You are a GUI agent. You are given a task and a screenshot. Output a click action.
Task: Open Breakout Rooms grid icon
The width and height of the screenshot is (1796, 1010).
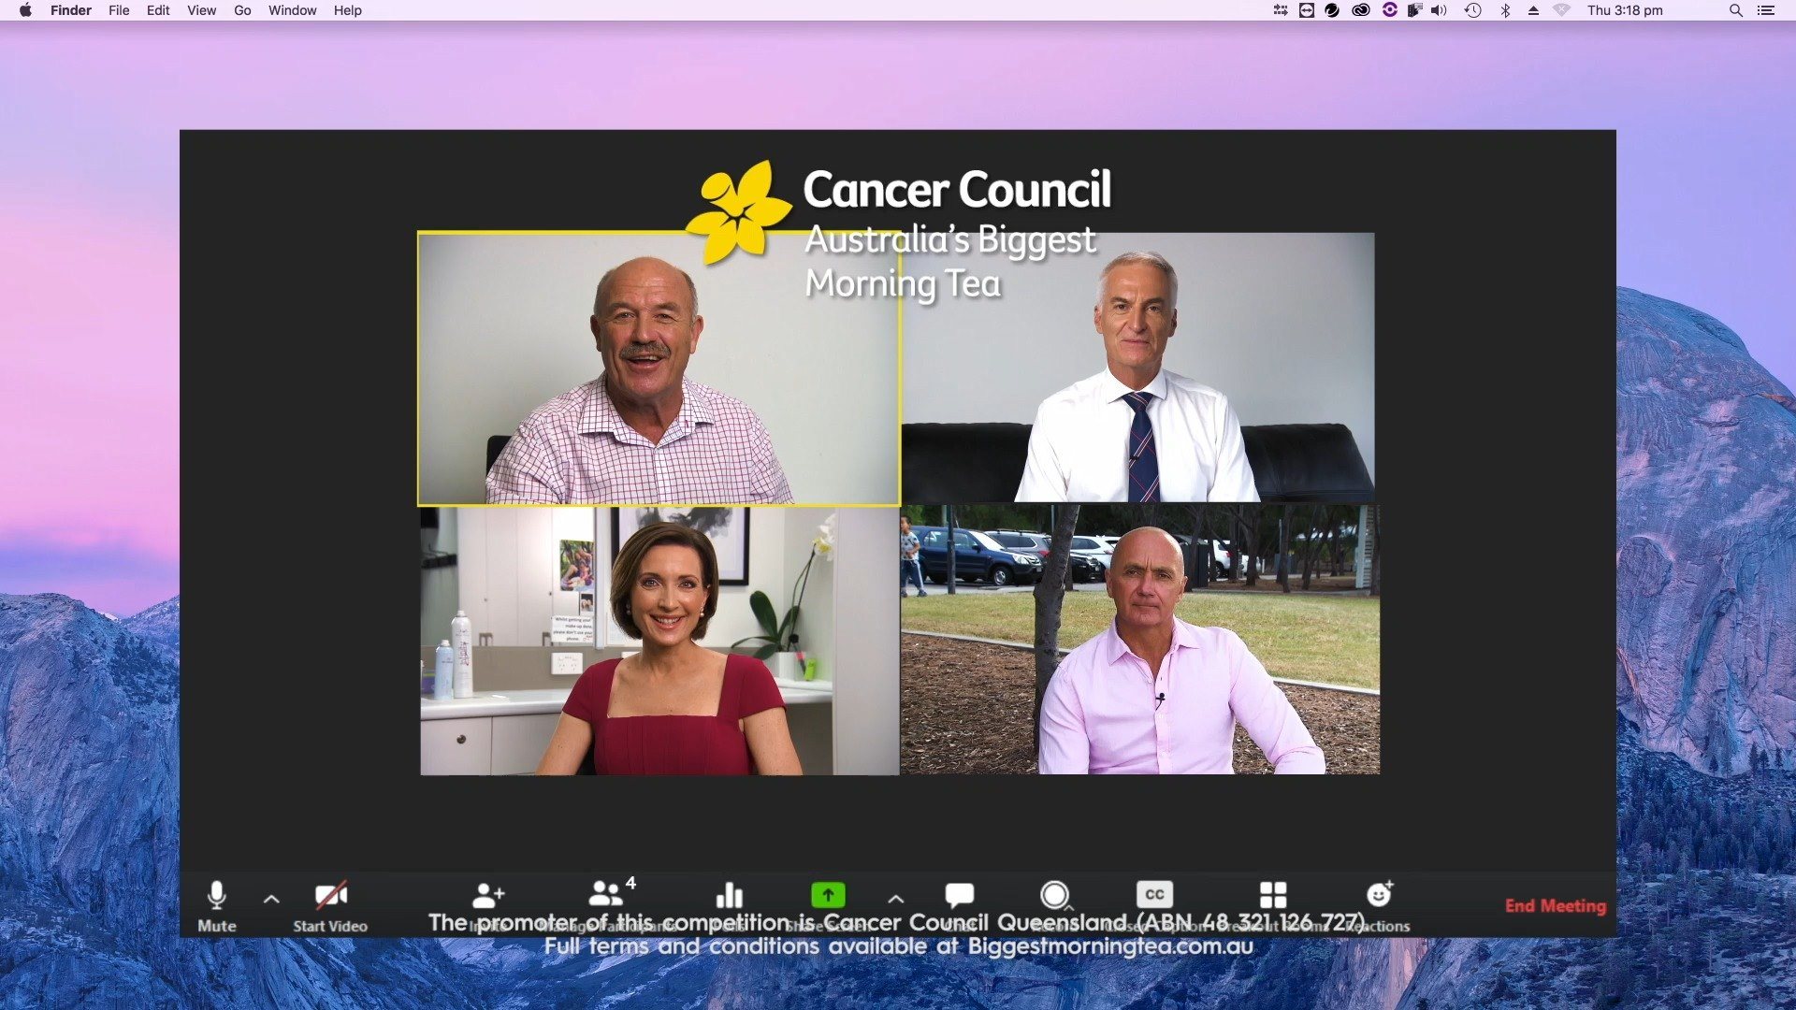point(1273,895)
